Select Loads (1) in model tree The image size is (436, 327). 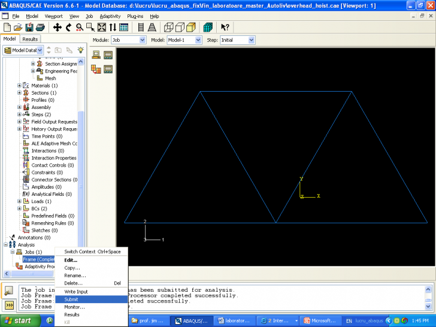(41, 201)
